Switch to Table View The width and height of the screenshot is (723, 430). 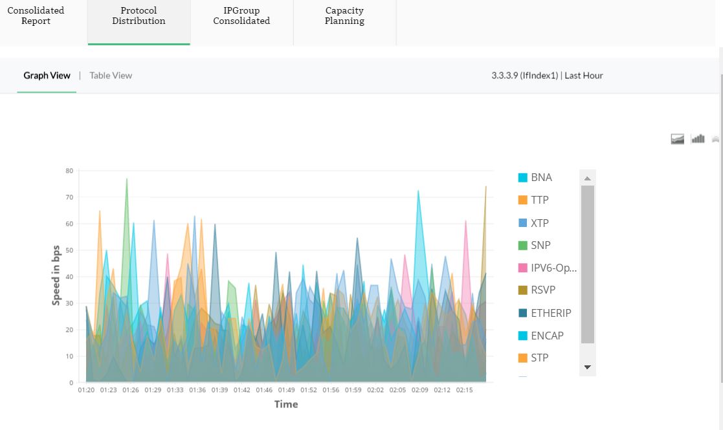111,76
